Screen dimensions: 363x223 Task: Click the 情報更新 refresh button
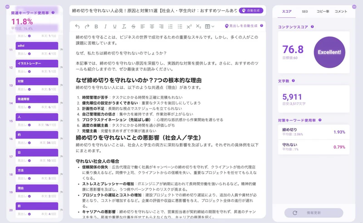click(314, 213)
